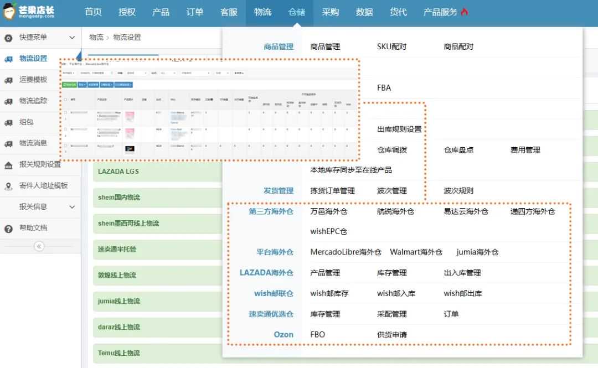Select the 货代 top menu
598x368 pixels.
point(398,12)
